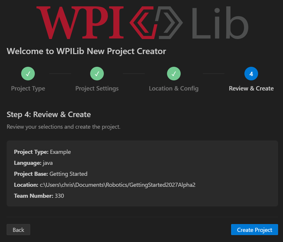This screenshot has width=283, height=242.
Task: Click the 'Language: java' summary line
Action: [x=33, y=163]
